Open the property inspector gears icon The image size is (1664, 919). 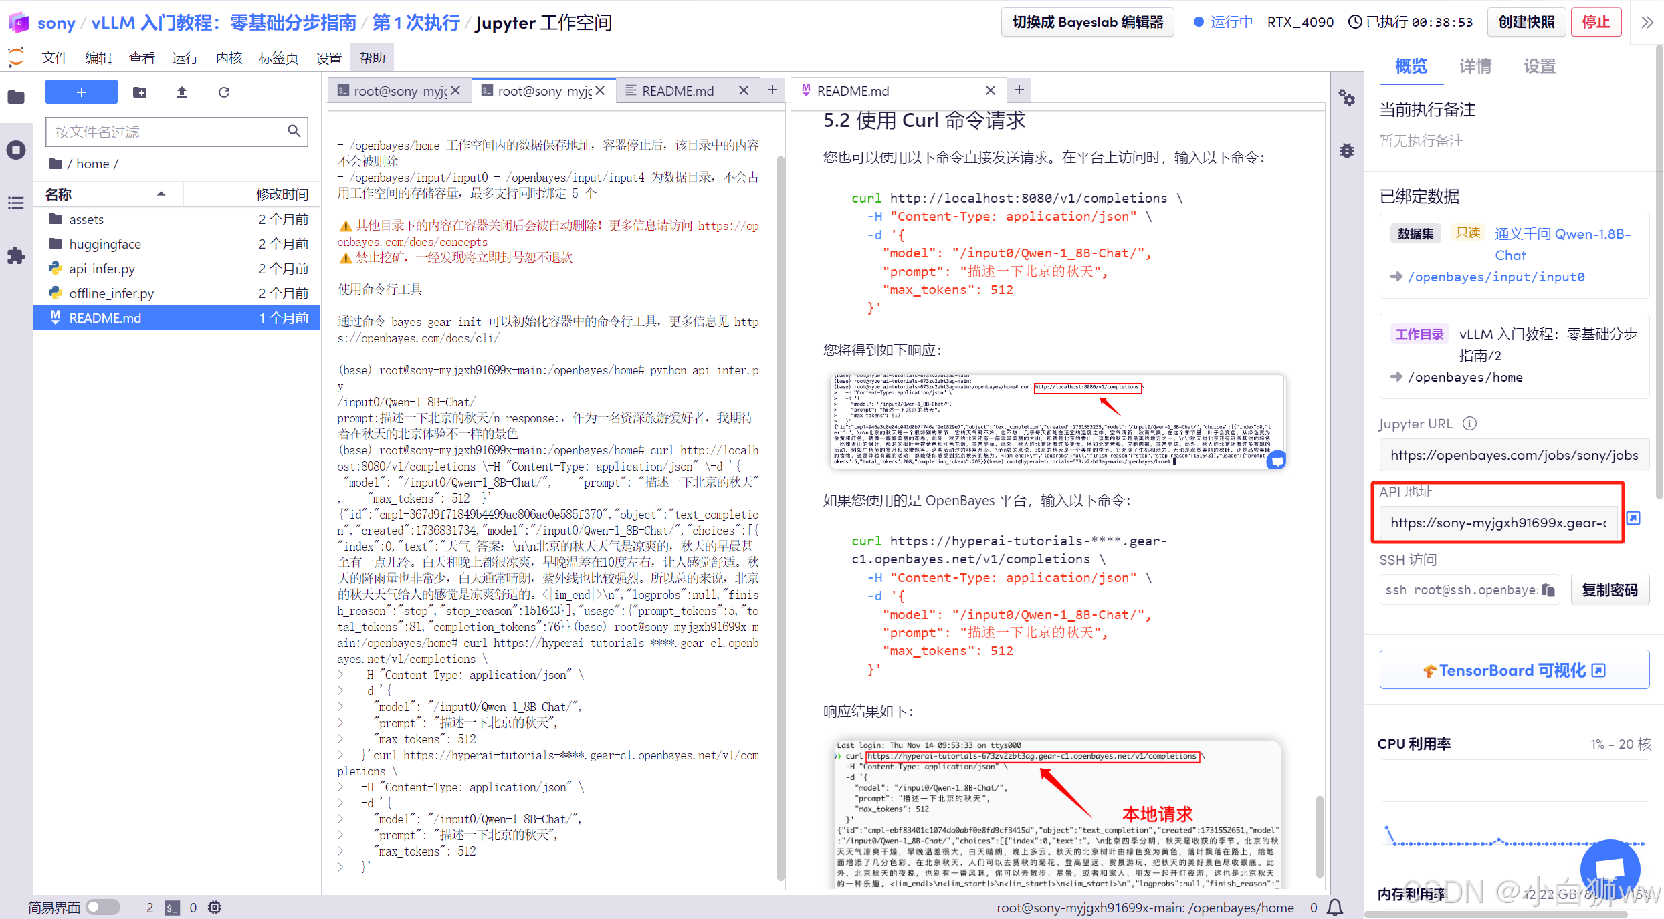[x=1346, y=98]
